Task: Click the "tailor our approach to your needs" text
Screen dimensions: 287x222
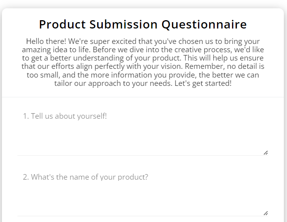Action: (x=113, y=83)
